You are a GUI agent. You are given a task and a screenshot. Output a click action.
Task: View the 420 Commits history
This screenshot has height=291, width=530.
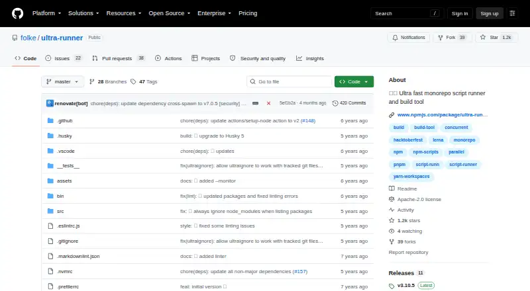tap(349, 103)
